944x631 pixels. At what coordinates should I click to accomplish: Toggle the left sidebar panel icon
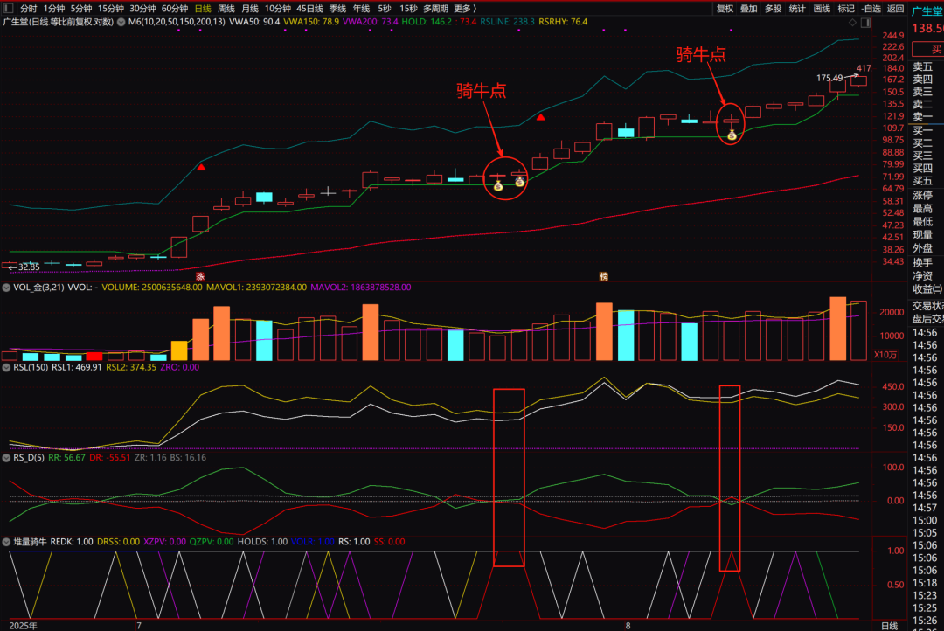pos(8,9)
